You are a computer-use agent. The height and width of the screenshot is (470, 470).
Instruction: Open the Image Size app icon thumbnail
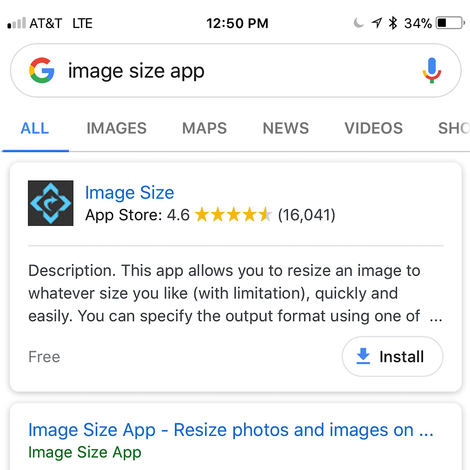pyautogui.click(x=50, y=203)
